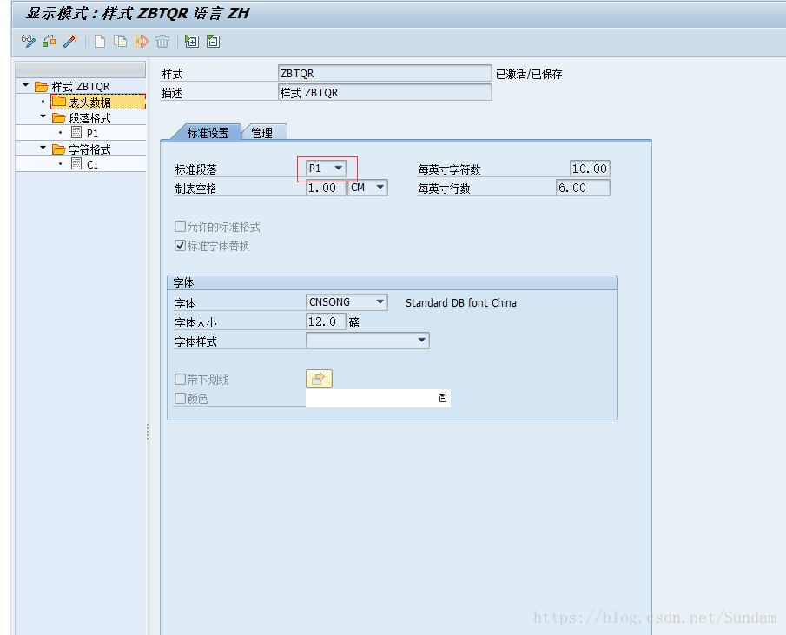Click the rename a-b toolbar icon
Viewport: 786px width, 635px height.
tap(142, 41)
